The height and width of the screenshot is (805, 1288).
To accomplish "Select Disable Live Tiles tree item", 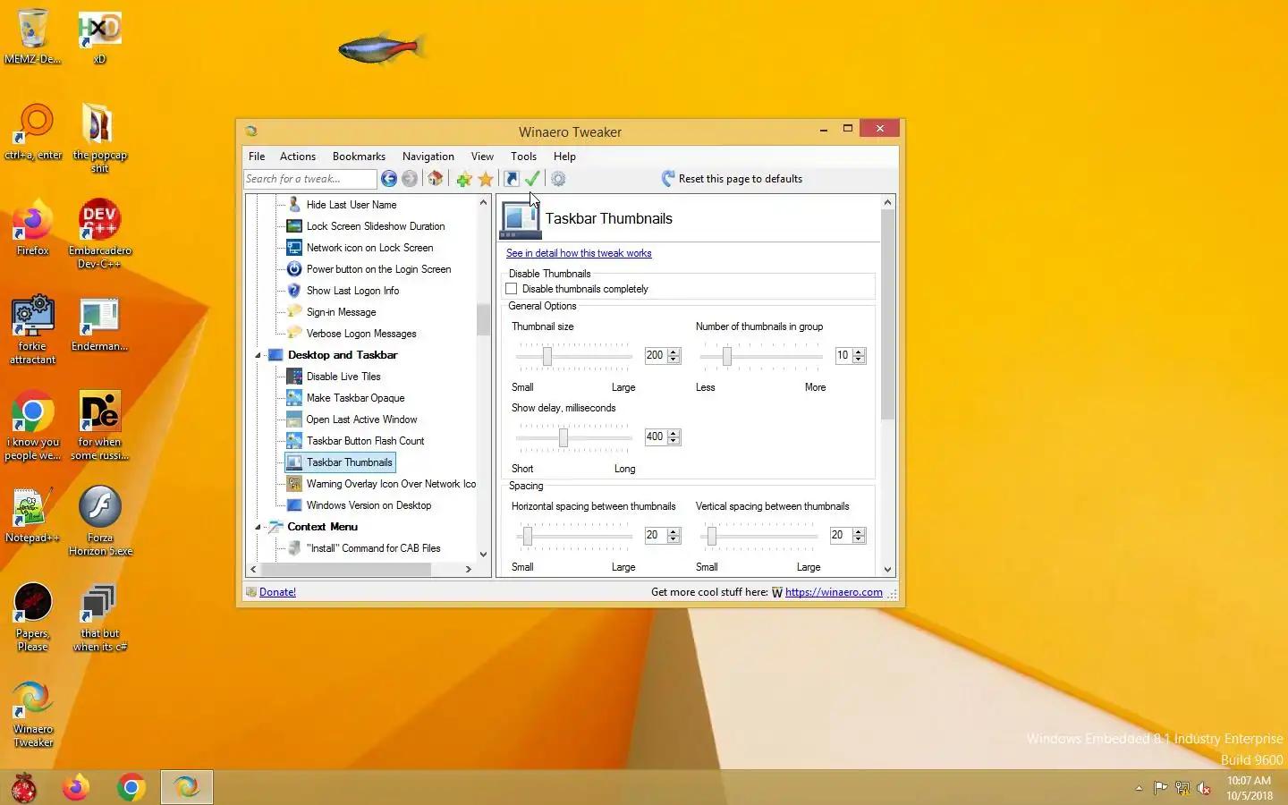I will point(343,377).
